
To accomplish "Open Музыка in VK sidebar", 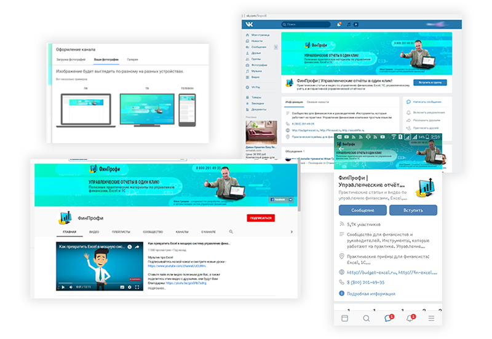I will tap(254, 71).
